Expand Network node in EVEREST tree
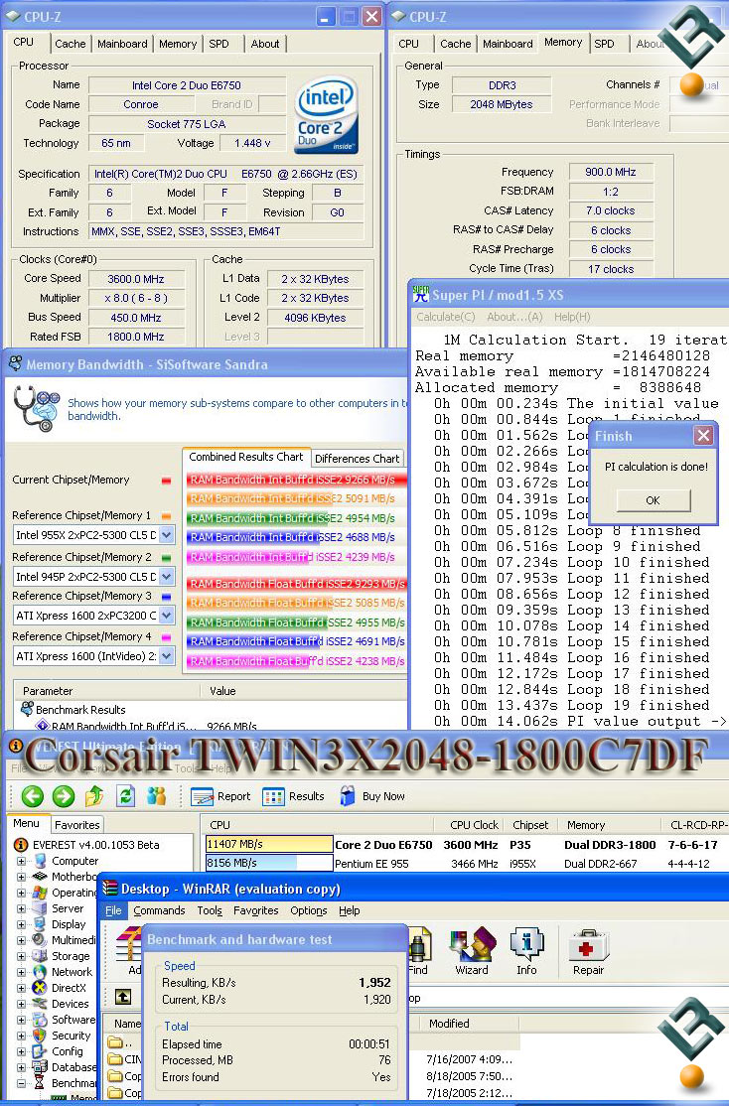Screen dimensions: 729x1106 [21, 972]
